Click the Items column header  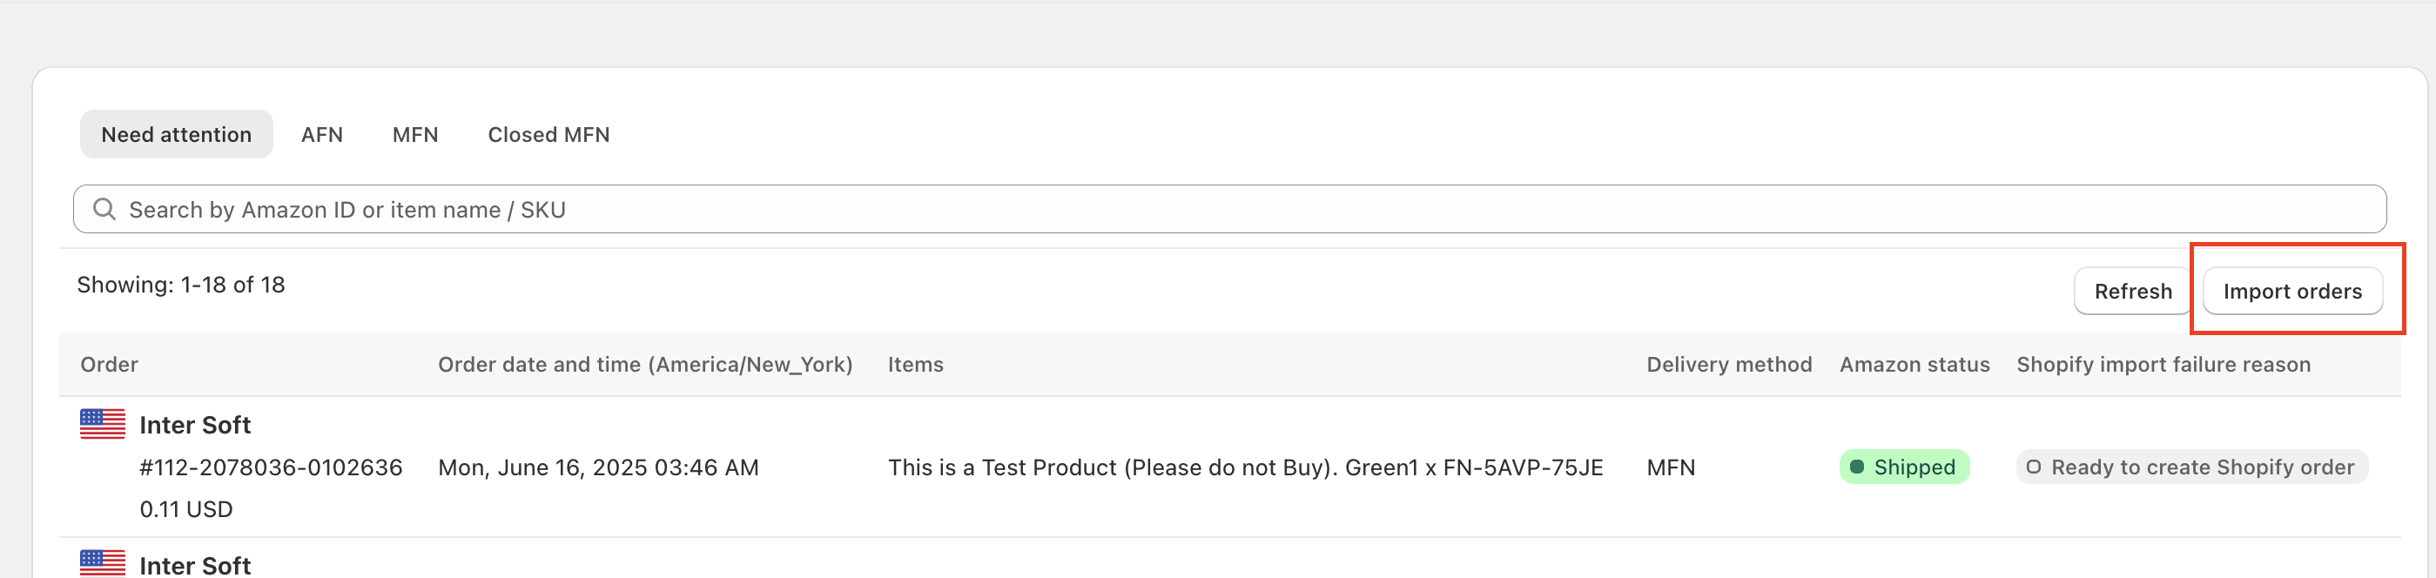pos(914,364)
